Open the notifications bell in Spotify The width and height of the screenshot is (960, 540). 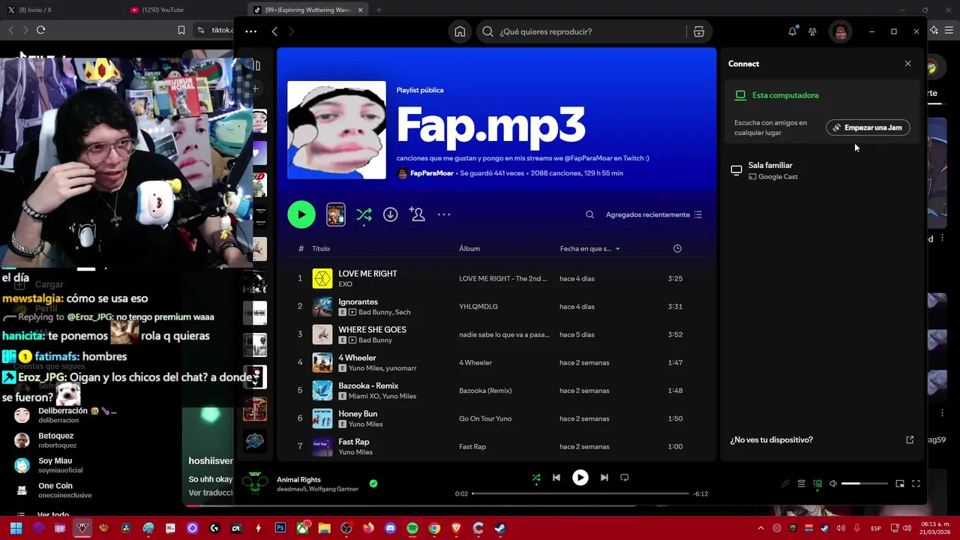pyautogui.click(x=792, y=31)
